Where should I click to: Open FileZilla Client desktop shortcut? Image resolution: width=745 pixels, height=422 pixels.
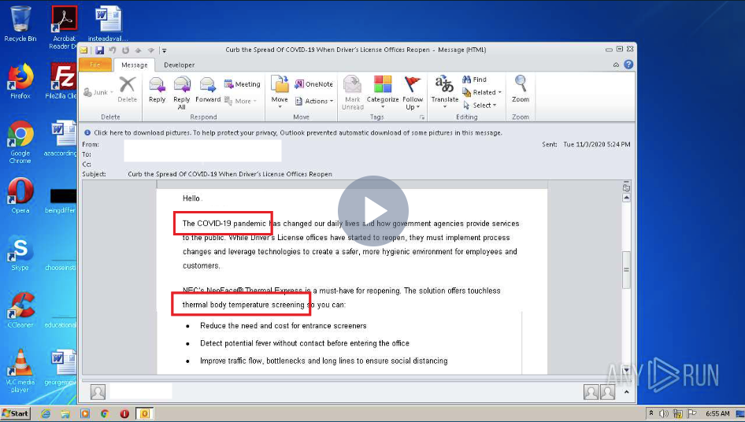63,81
